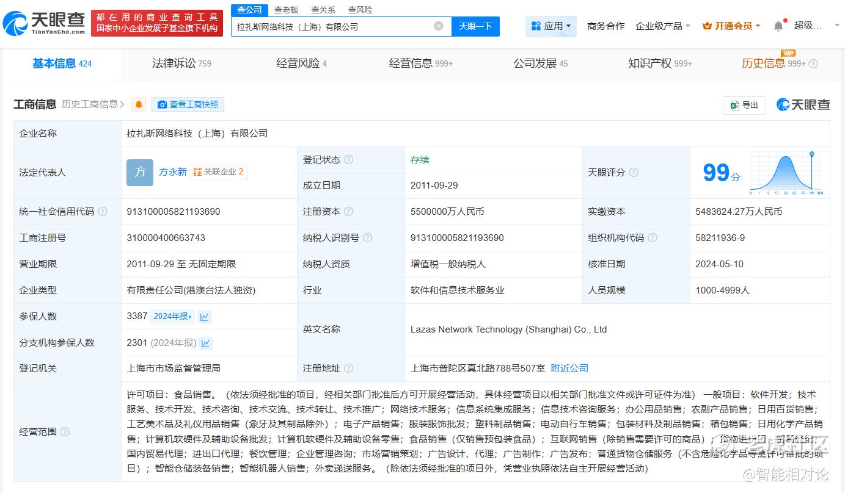Click the help icon beside 注册地址

(x=348, y=369)
